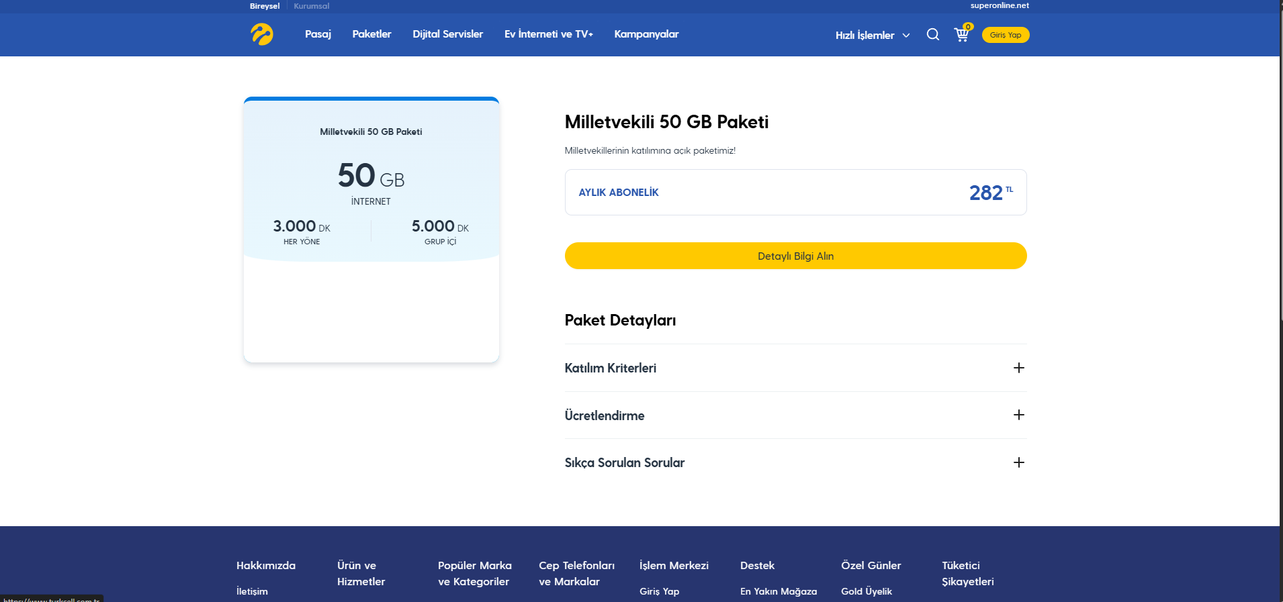The width and height of the screenshot is (1283, 602).
Task: Click the Detaylı Bilgi Alın button
Action: click(x=795, y=256)
